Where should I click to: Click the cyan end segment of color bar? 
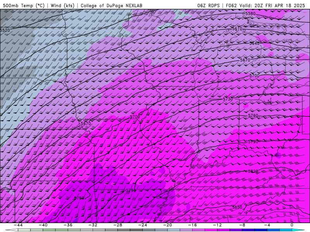click(x=298, y=230)
